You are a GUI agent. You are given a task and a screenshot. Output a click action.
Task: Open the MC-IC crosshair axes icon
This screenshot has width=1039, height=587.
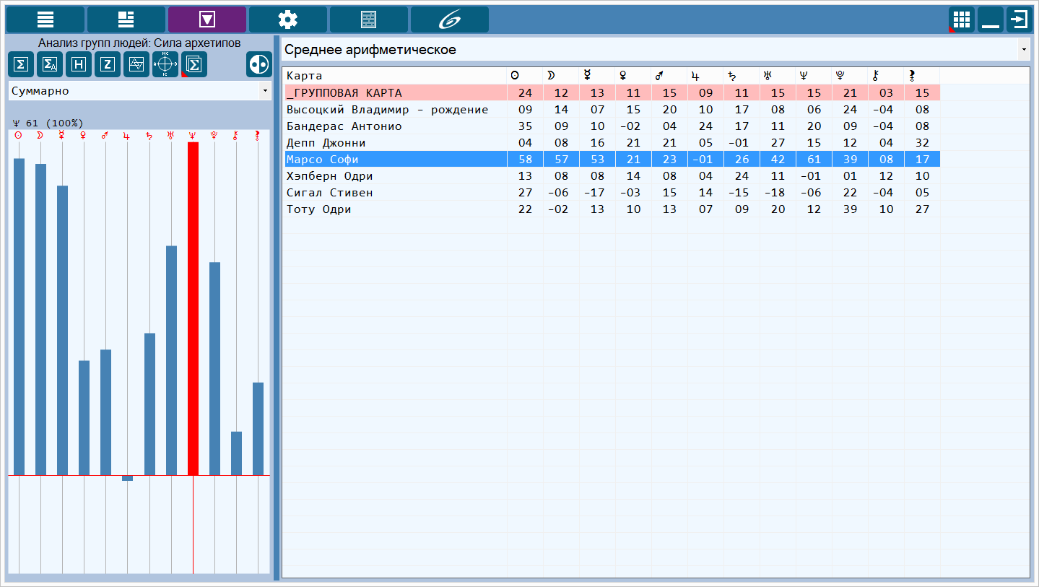pos(165,64)
